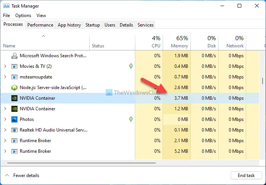Expand the Photos process group
The image size is (266, 185).
5,119
